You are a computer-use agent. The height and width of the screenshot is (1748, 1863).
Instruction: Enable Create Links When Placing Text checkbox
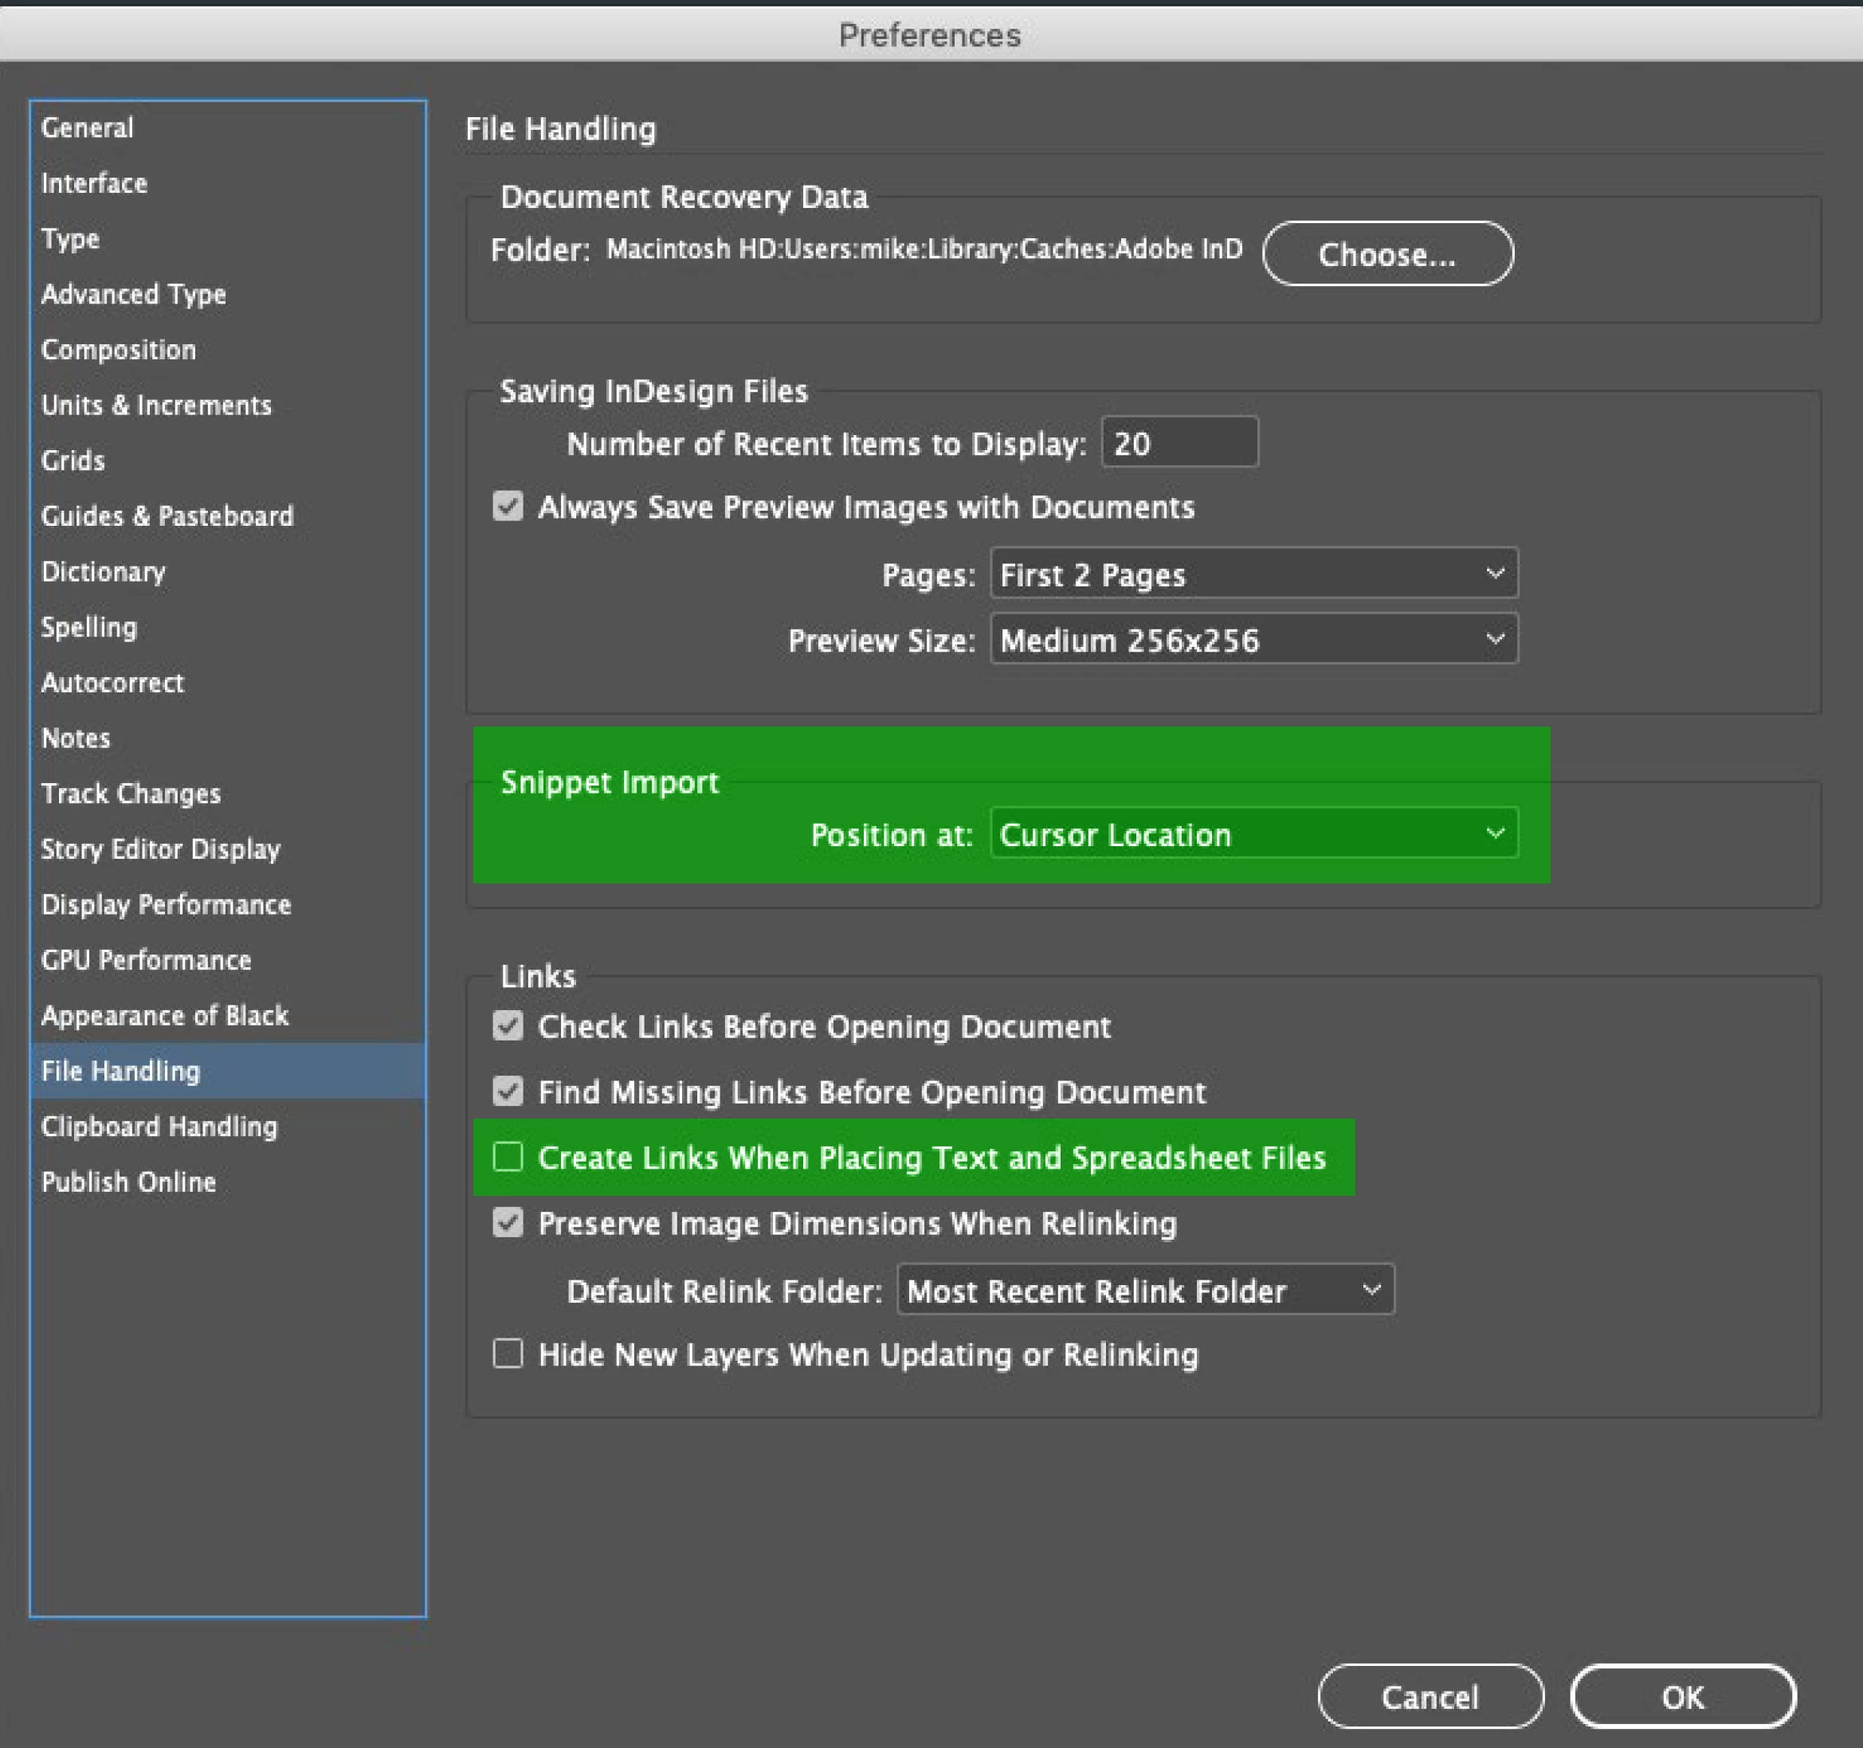click(x=507, y=1157)
